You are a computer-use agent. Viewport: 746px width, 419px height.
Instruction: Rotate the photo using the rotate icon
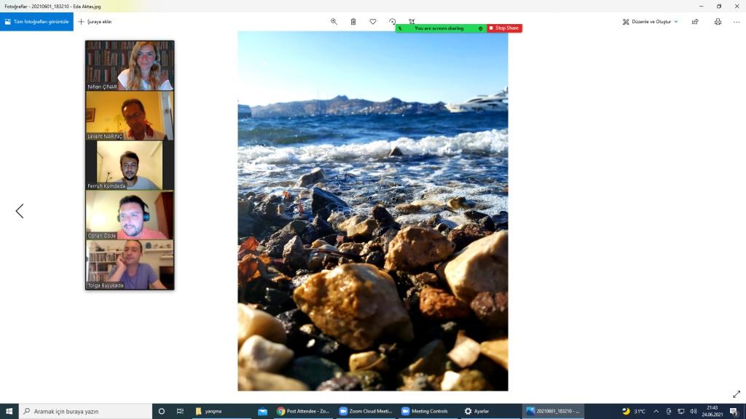click(393, 22)
